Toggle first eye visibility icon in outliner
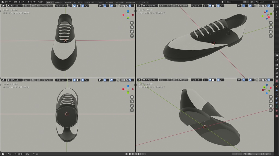279x156 pixels. [x=277, y=12]
